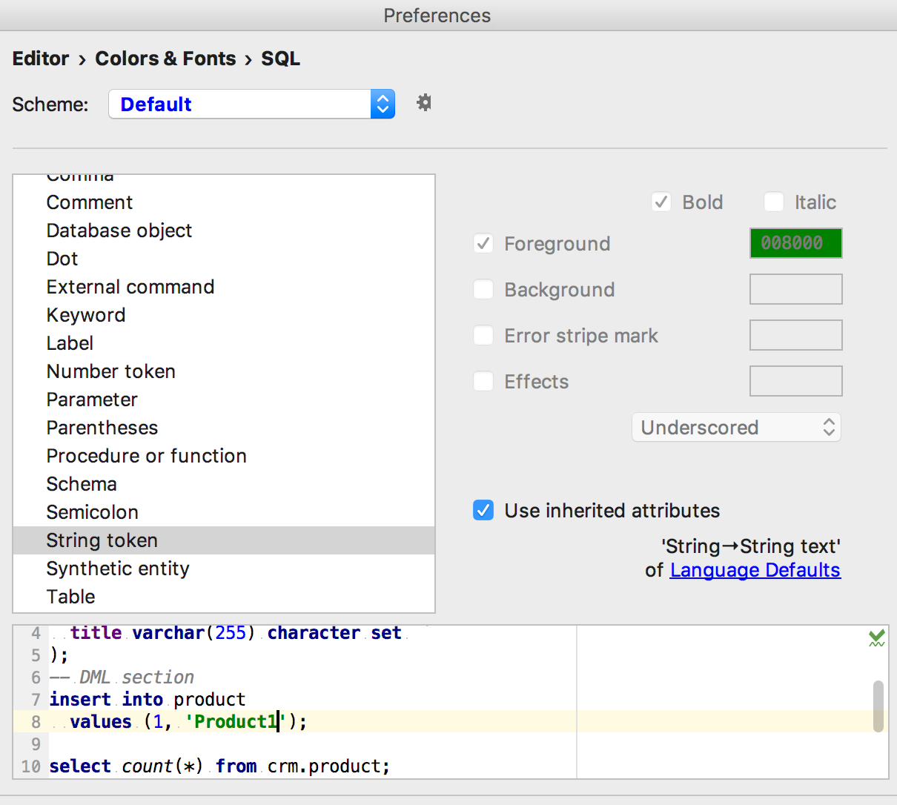Select Procedure or function list entry
Image resolution: width=897 pixels, height=805 pixels.
[x=146, y=456]
